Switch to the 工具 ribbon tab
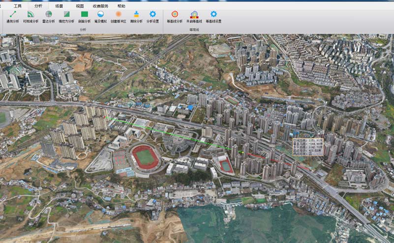Viewport: 394px width, 243px height. tap(18, 6)
